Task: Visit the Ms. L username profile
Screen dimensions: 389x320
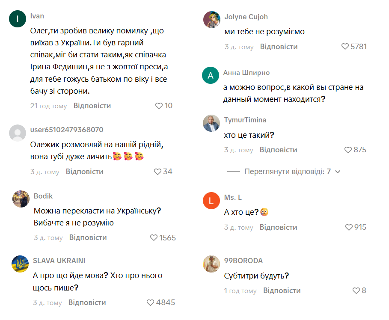Action: point(233,197)
